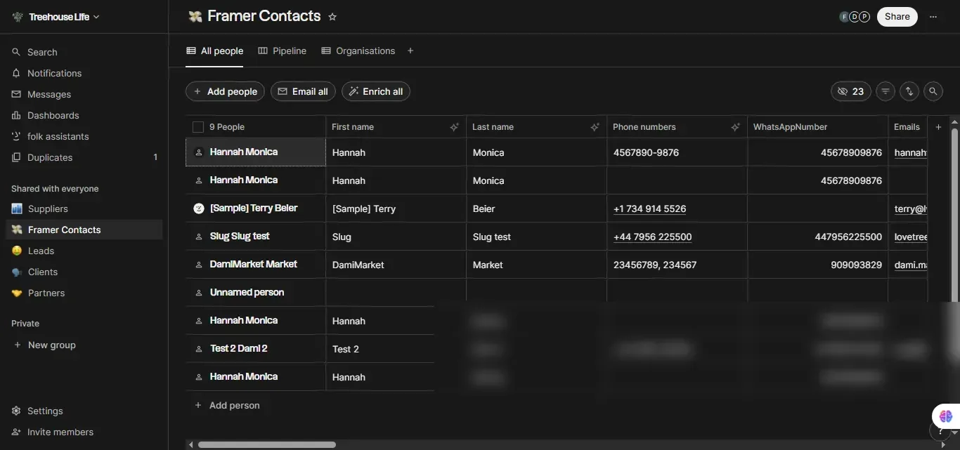Add a new view with plus tab

click(x=410, y=51)
